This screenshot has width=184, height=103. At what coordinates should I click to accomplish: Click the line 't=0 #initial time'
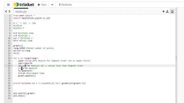(23, 33)
